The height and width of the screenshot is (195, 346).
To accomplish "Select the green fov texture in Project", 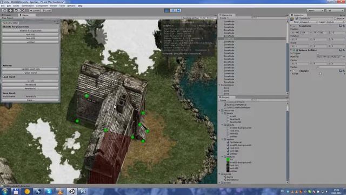I will coord(229,159).
